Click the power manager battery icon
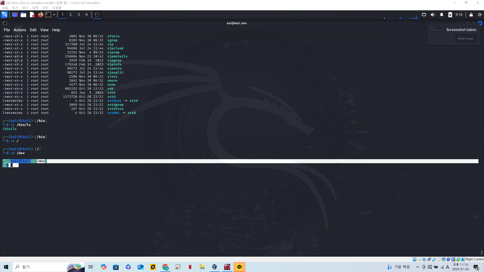The width and height of the screenshot is (484, 272). click(x=450, y=15)
